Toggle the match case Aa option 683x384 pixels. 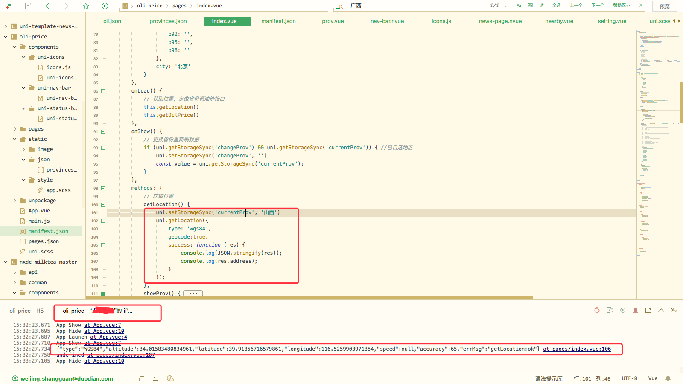[519, 6]
